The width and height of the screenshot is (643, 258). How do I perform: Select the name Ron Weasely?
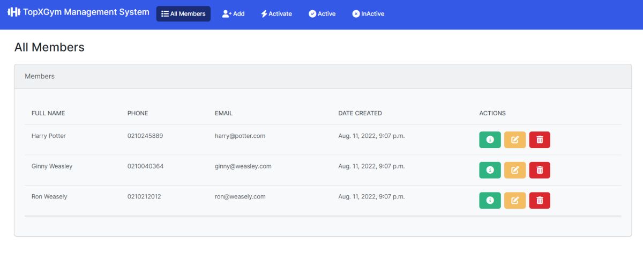pyautogui.click(x=49, y=197)
